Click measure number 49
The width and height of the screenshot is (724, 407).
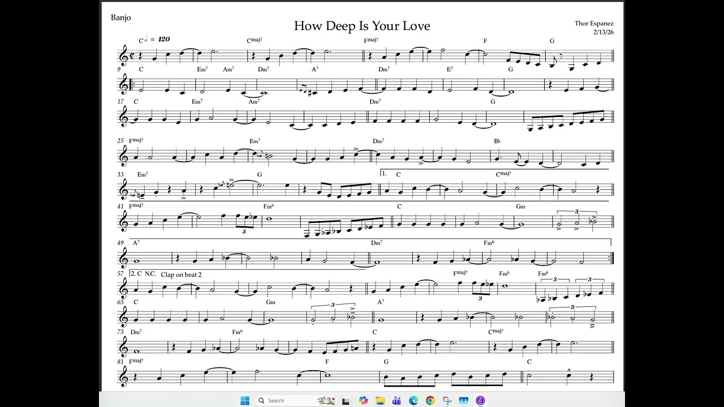(x=120, y=243)
